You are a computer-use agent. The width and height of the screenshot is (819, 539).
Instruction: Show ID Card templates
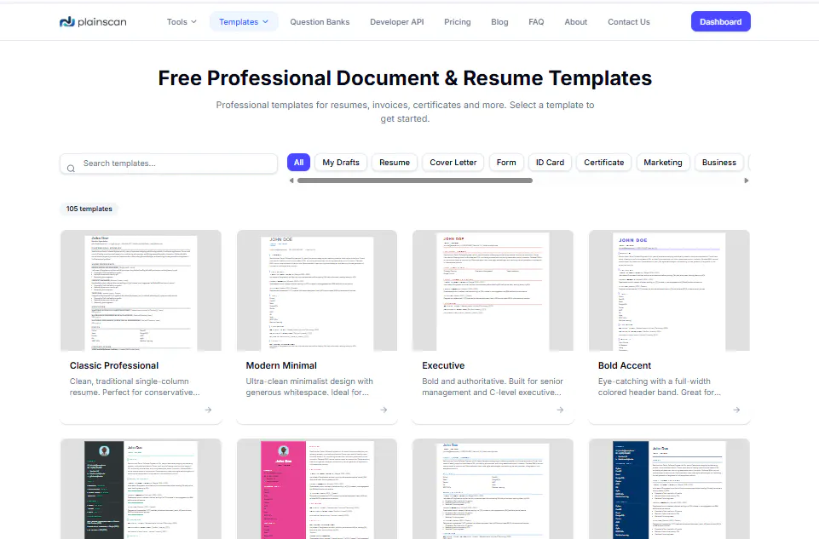pyautogui.click(x=550, y=163)
